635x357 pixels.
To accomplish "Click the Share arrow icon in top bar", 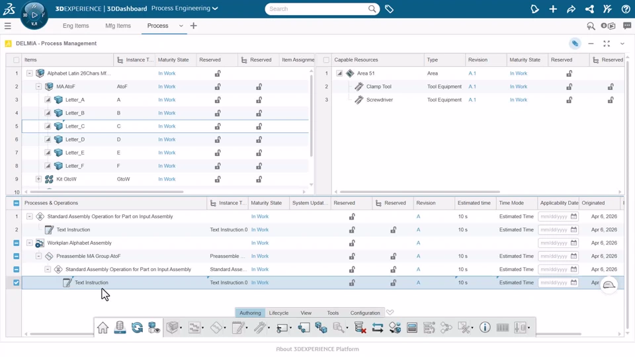I will (571, 9).
